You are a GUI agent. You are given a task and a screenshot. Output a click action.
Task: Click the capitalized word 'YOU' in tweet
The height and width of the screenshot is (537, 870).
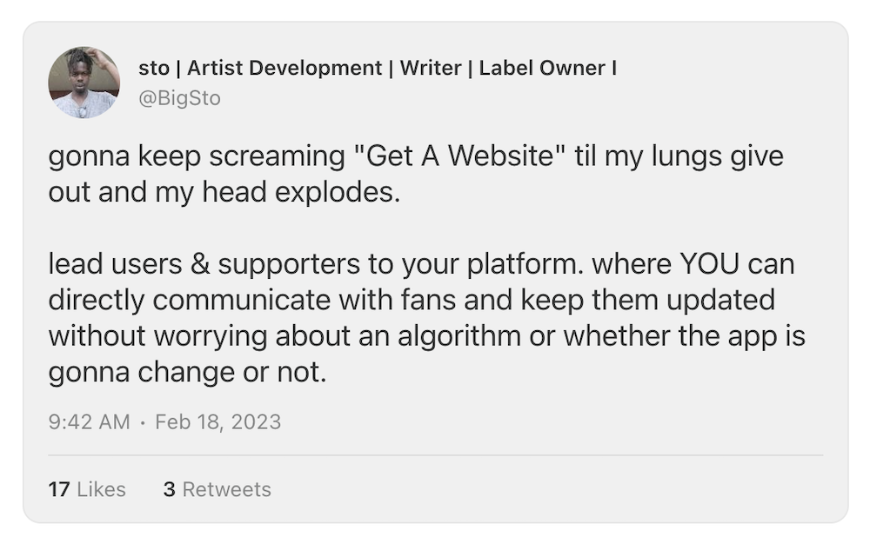[709, 264]
